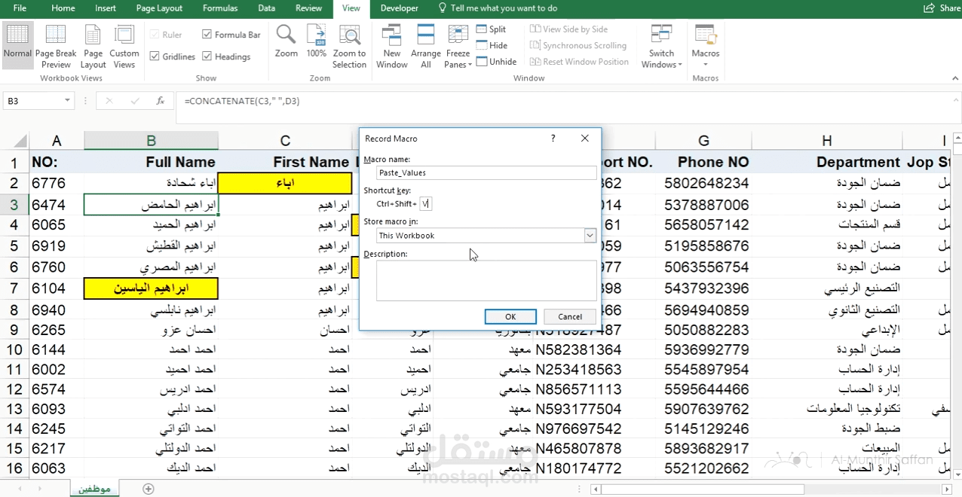Viewport: 962px width, 497px height.
Task: Open Custom Views dialog
Action: point(124,45)
